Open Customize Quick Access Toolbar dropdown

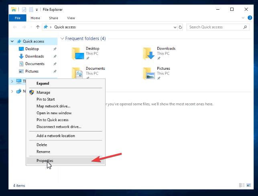(37, 10)
